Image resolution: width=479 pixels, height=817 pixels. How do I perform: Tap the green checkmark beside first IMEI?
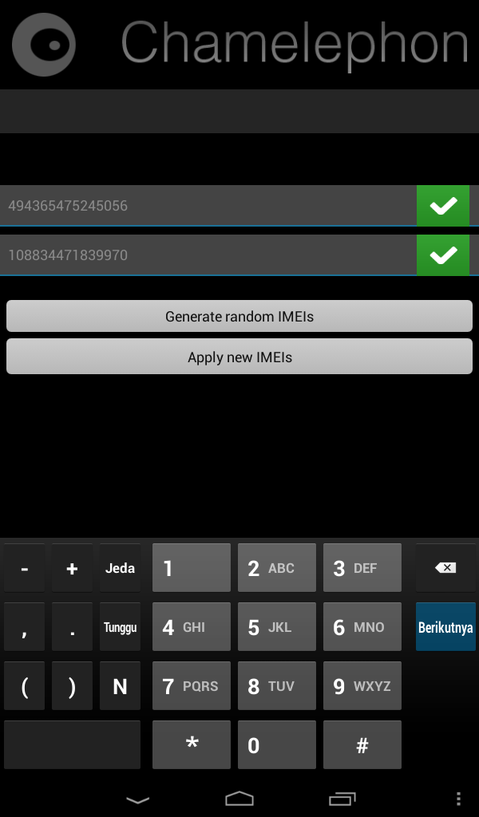[x=443, y=205]
